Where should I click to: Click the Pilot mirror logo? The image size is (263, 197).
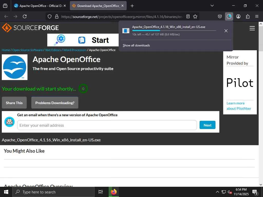click(x=240, y=83)
